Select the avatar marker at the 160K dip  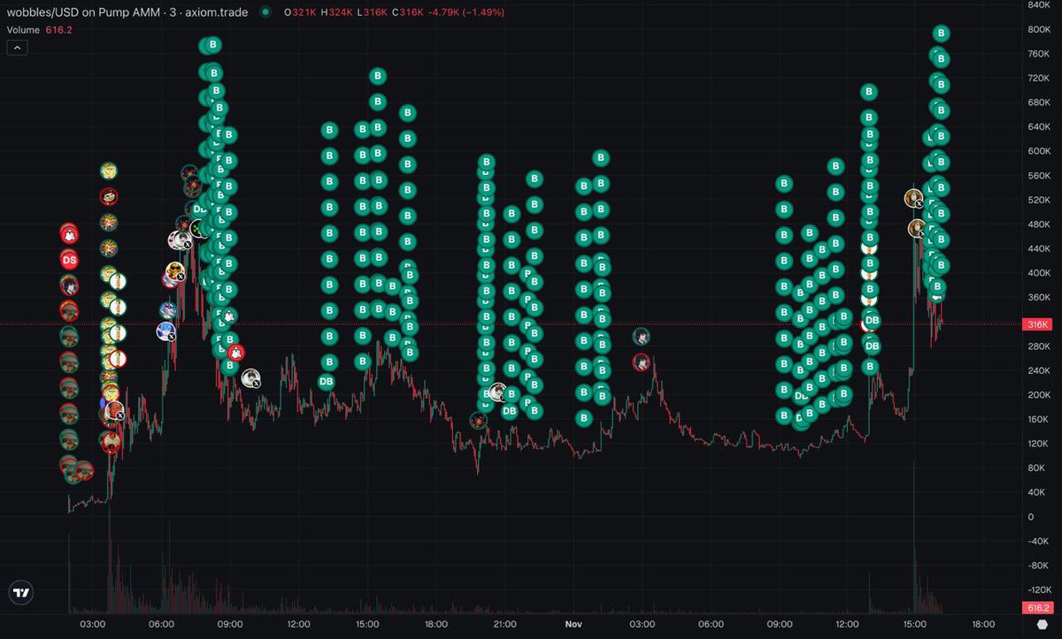click(x=479, y=421)
